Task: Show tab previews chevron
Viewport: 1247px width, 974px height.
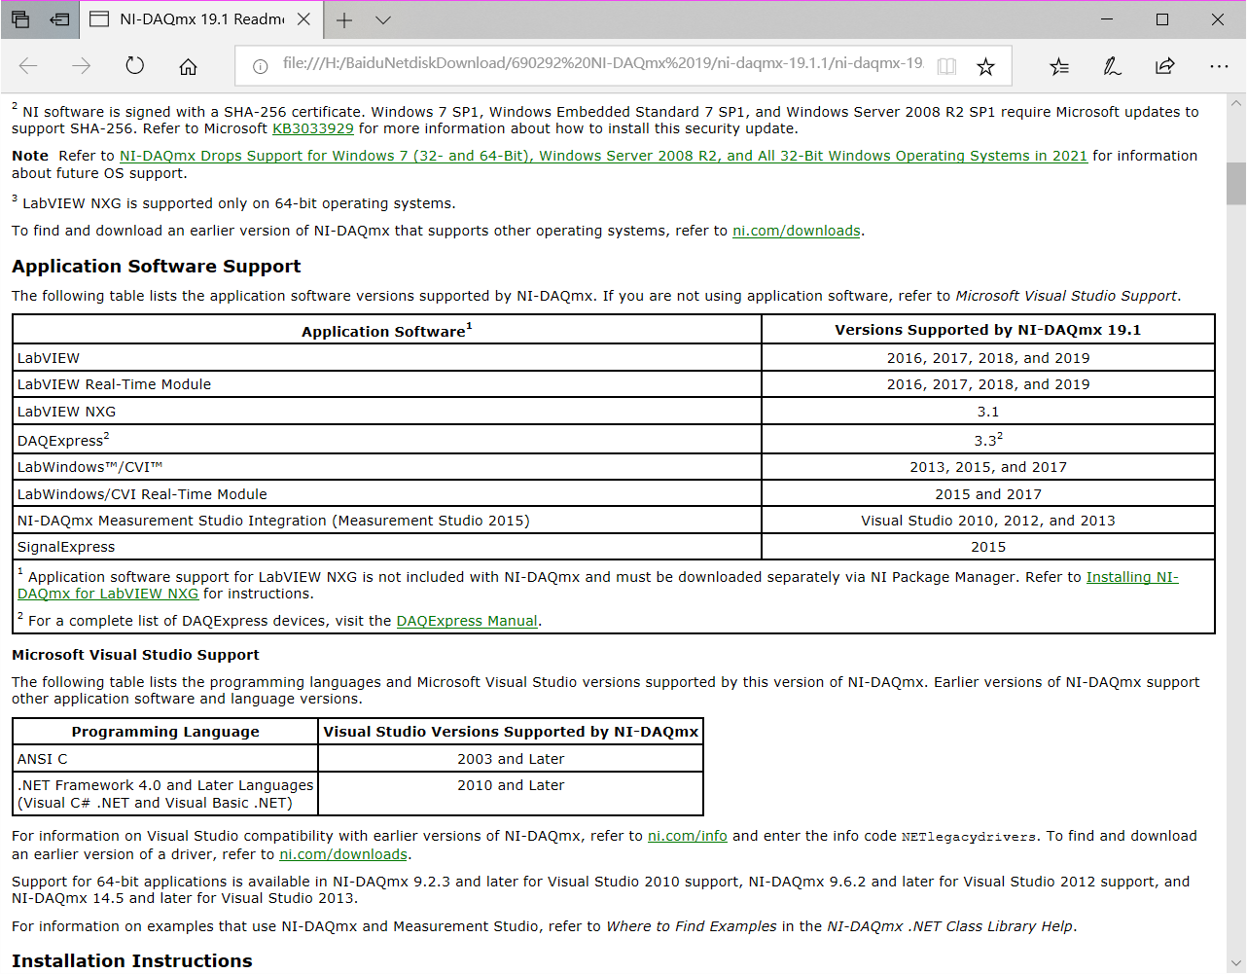Action: pos(383,19)
